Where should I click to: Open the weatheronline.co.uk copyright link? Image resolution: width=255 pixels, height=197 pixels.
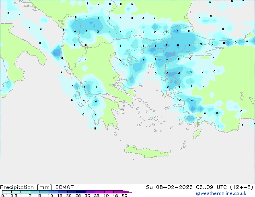pos(221,193)
